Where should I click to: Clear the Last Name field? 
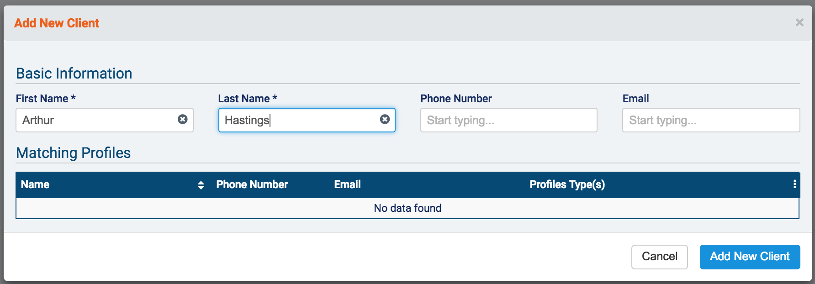point(385,120)
